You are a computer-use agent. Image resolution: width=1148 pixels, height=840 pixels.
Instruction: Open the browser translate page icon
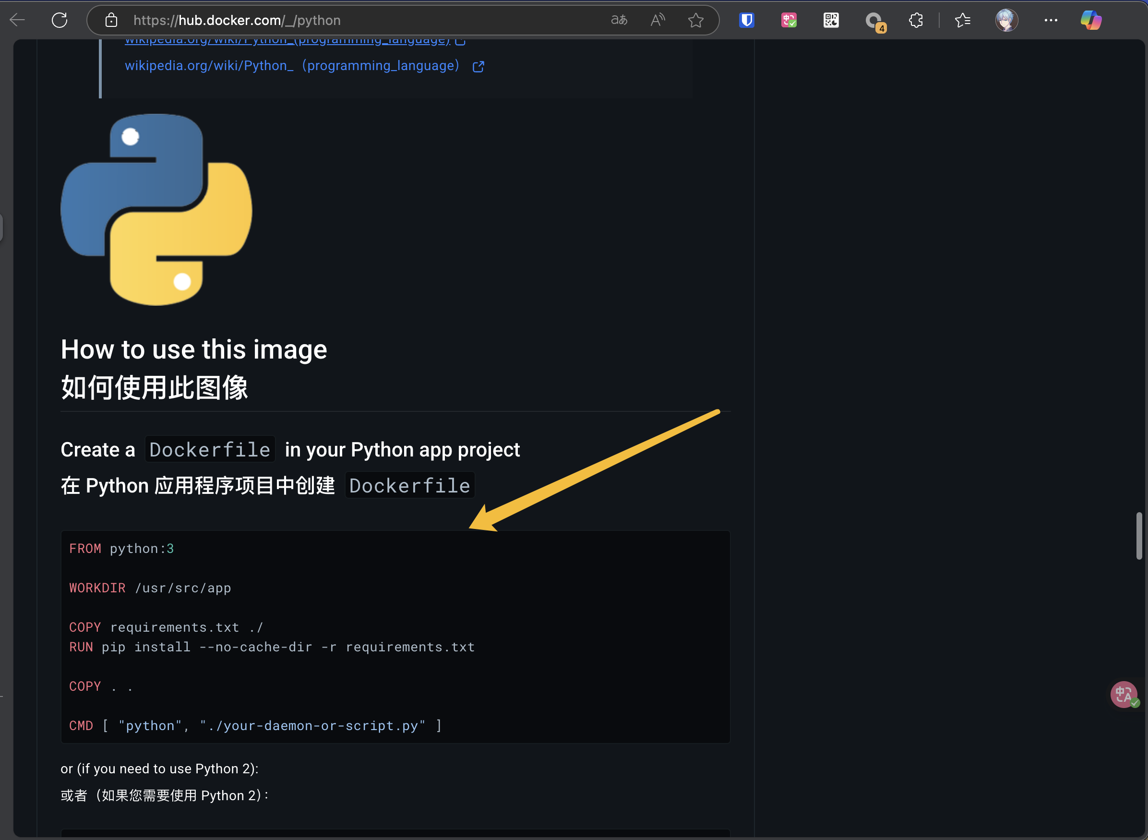pyautogui.click(x=619, y=20)
